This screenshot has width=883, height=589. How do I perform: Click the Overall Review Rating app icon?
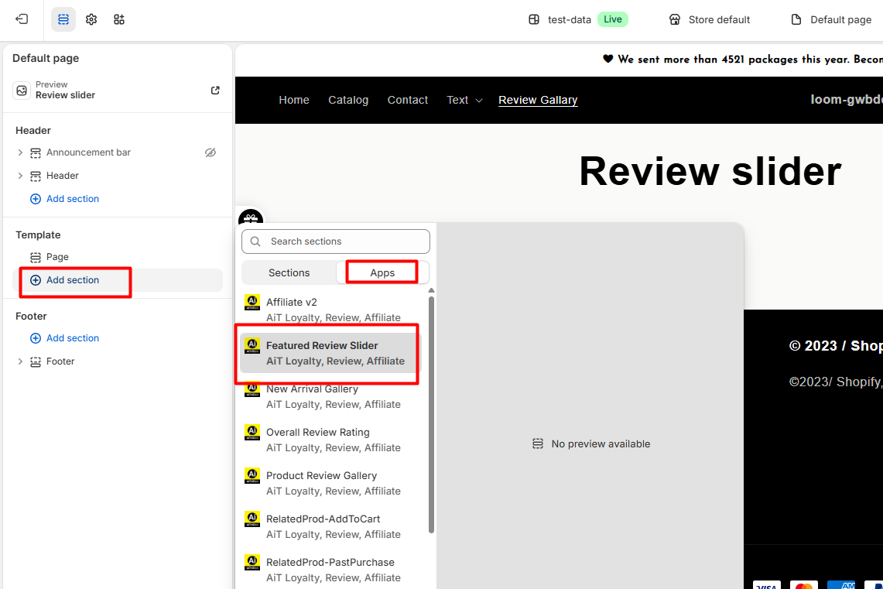coord(252,433)
